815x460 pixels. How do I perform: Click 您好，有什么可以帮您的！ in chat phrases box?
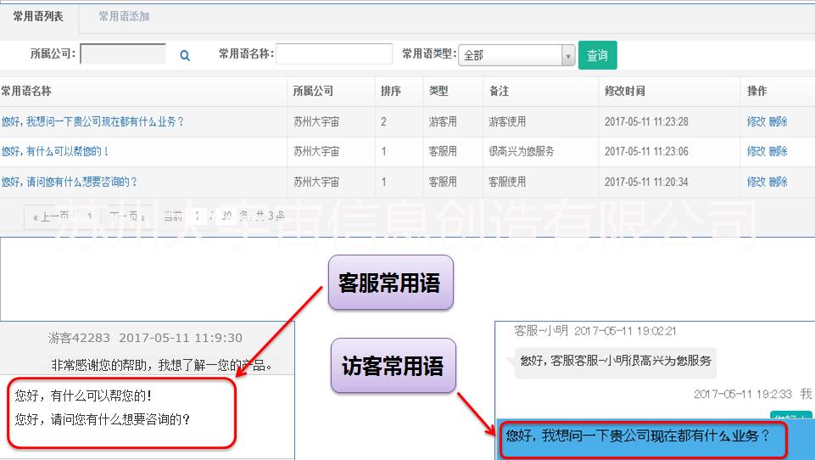point(83,396)
